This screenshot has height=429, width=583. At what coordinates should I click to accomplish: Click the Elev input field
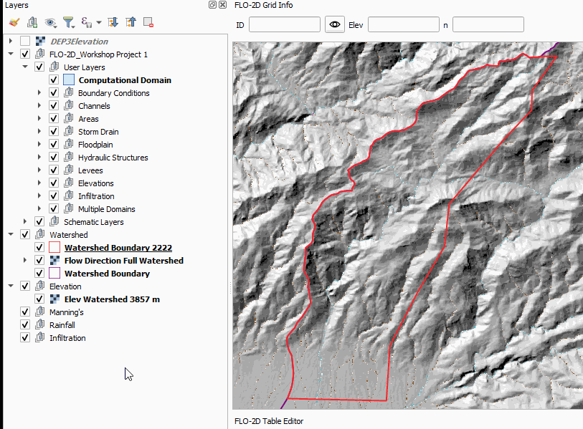tap(403, 24)
